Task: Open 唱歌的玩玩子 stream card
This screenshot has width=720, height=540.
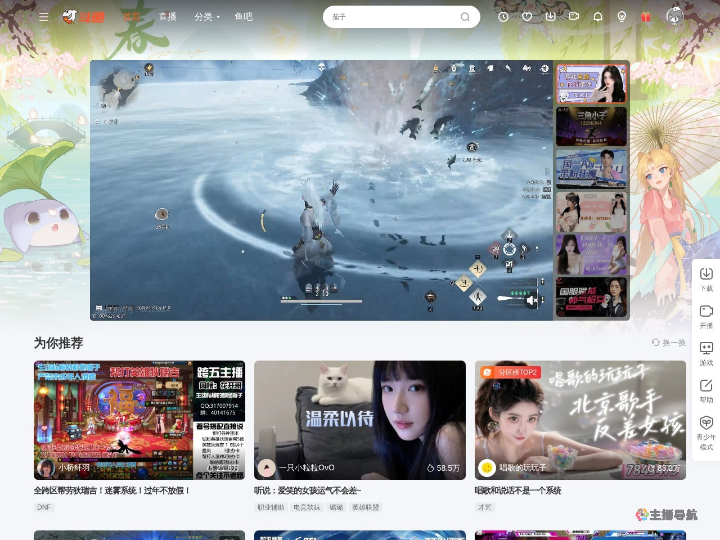Action: 580,420
